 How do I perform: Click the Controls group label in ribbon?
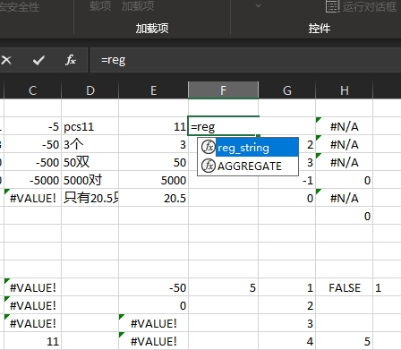[x=320, y=29]
